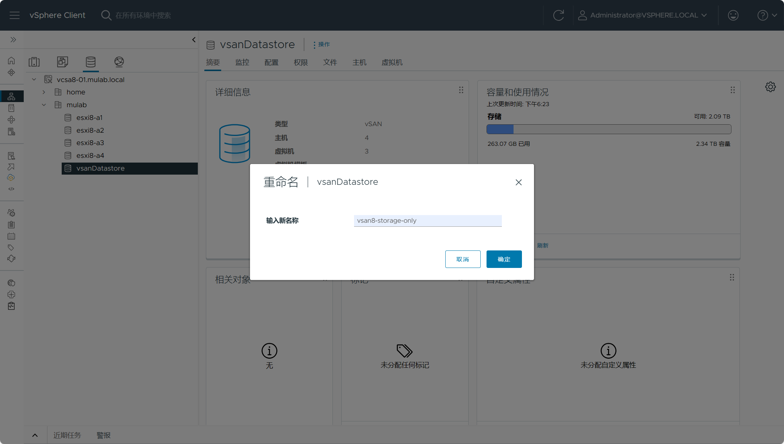The width and height of the screenshot is (784, 444).
Task: Switch to the 权限 tab
Action: (301, 62)
